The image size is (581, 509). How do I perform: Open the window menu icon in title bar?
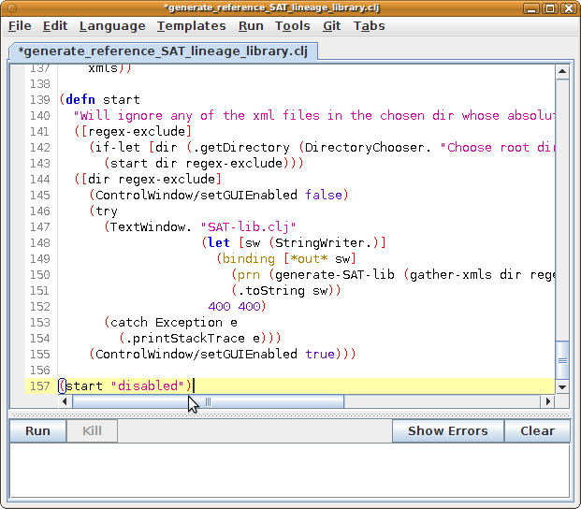click(x=10, y=8)
